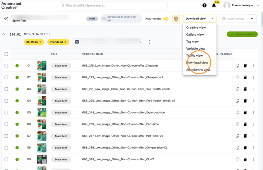
Task: Click the Main Item role for row 05
Action: 61,112
